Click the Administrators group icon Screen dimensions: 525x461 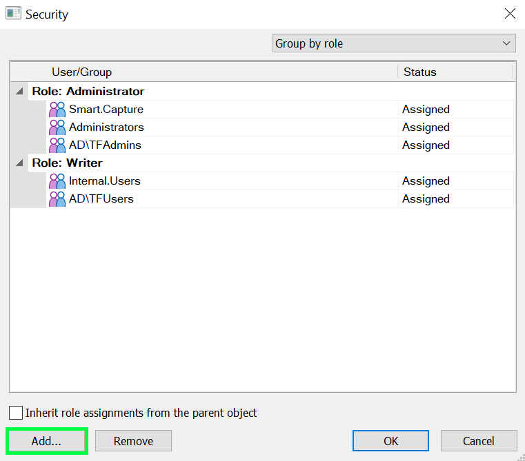[57, 127]
